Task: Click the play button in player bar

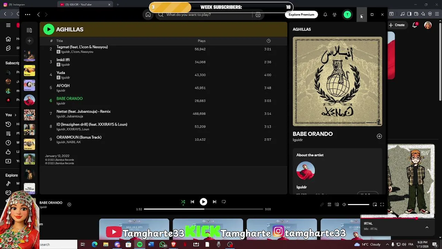Action: coord(203,202)
